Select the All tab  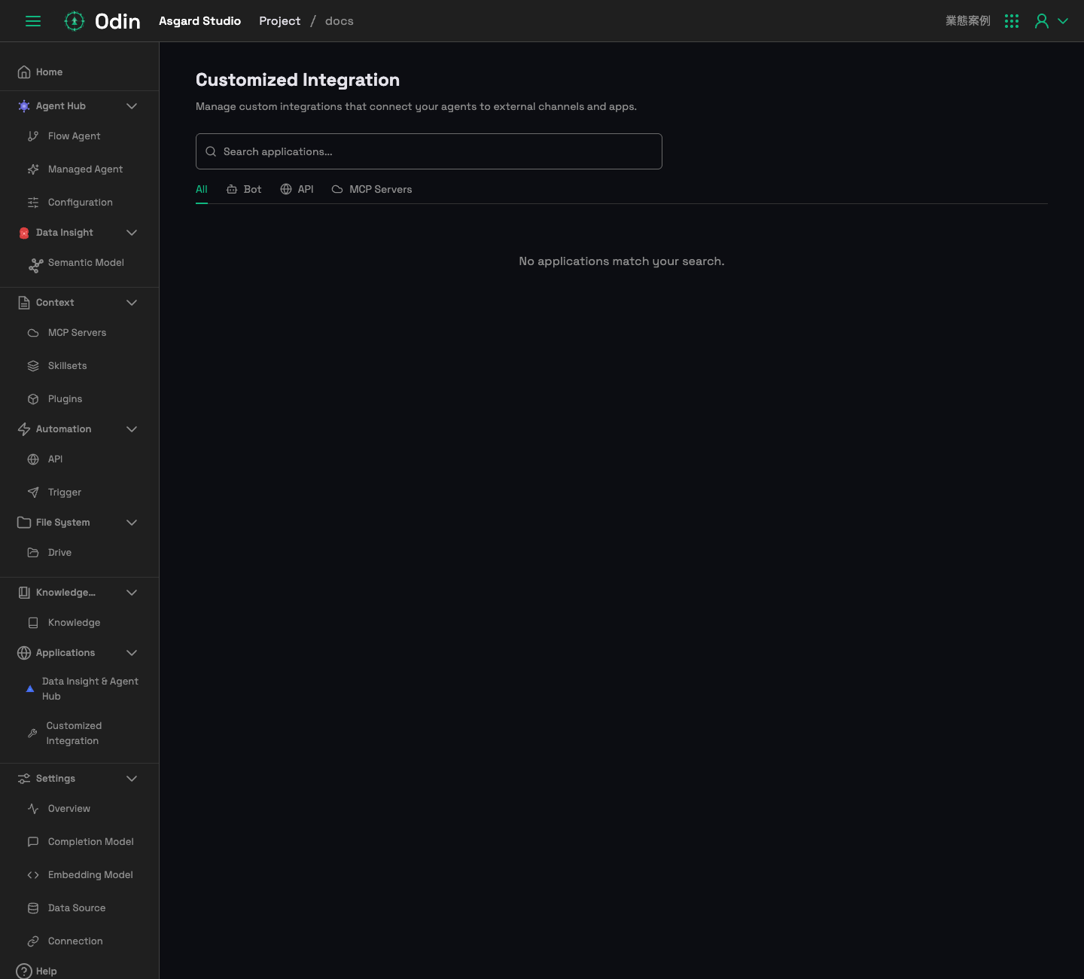202,190
